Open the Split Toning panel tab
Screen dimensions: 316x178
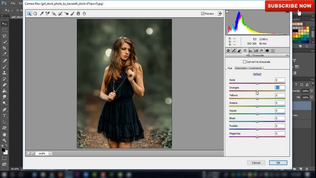[x=250, y=50]
